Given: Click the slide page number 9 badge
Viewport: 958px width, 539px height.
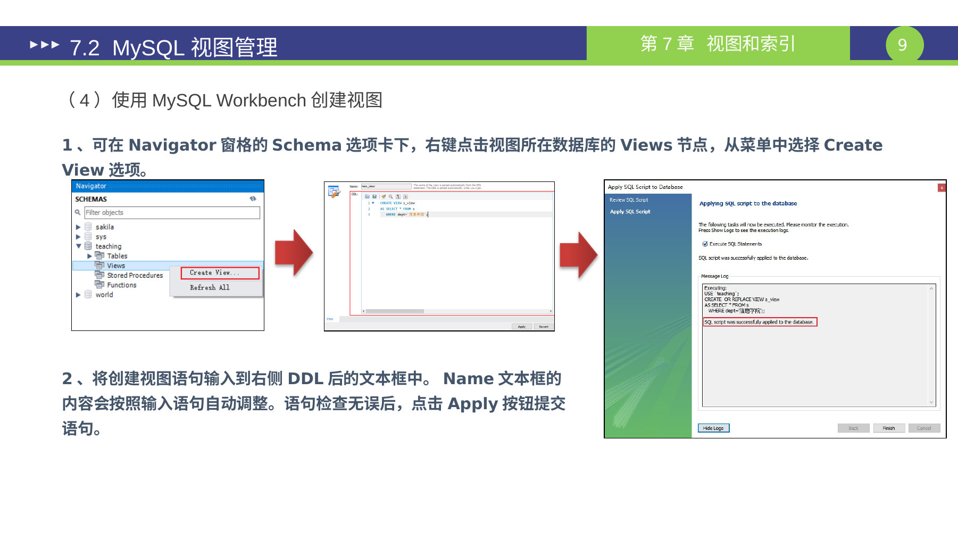Looking at the screenshot, I should pyautogui.click(x=904, y=45).
